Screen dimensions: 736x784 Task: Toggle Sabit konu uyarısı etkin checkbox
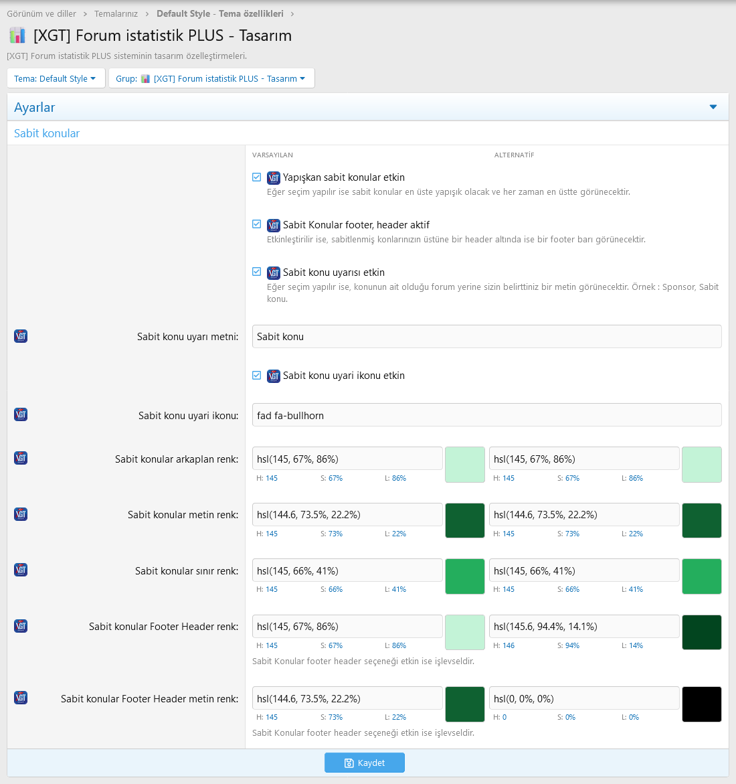coord(256,272)
